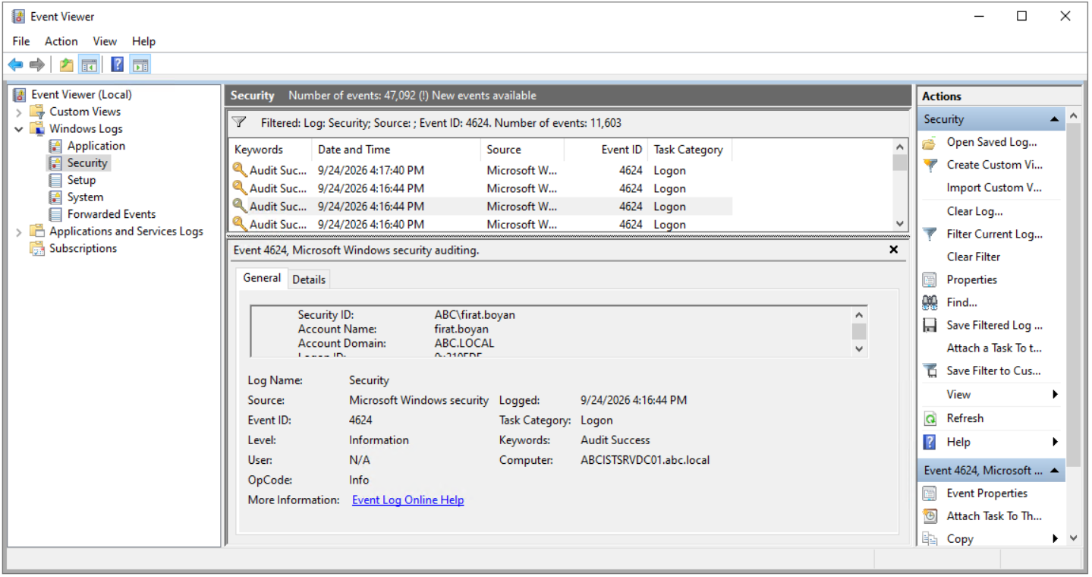
Task: Click the Event Properties icon
Action: 930,493
